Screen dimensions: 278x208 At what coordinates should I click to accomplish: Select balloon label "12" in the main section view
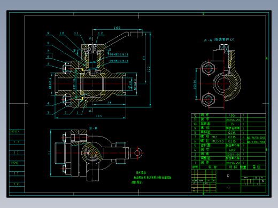click(101, 33)
